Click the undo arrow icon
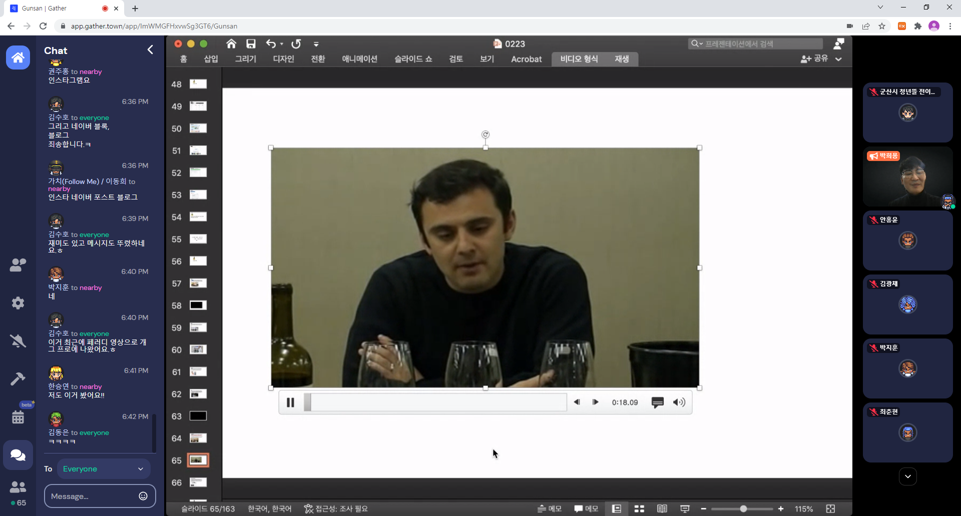The width and height of the screenshot is (961, 516). 271,44
